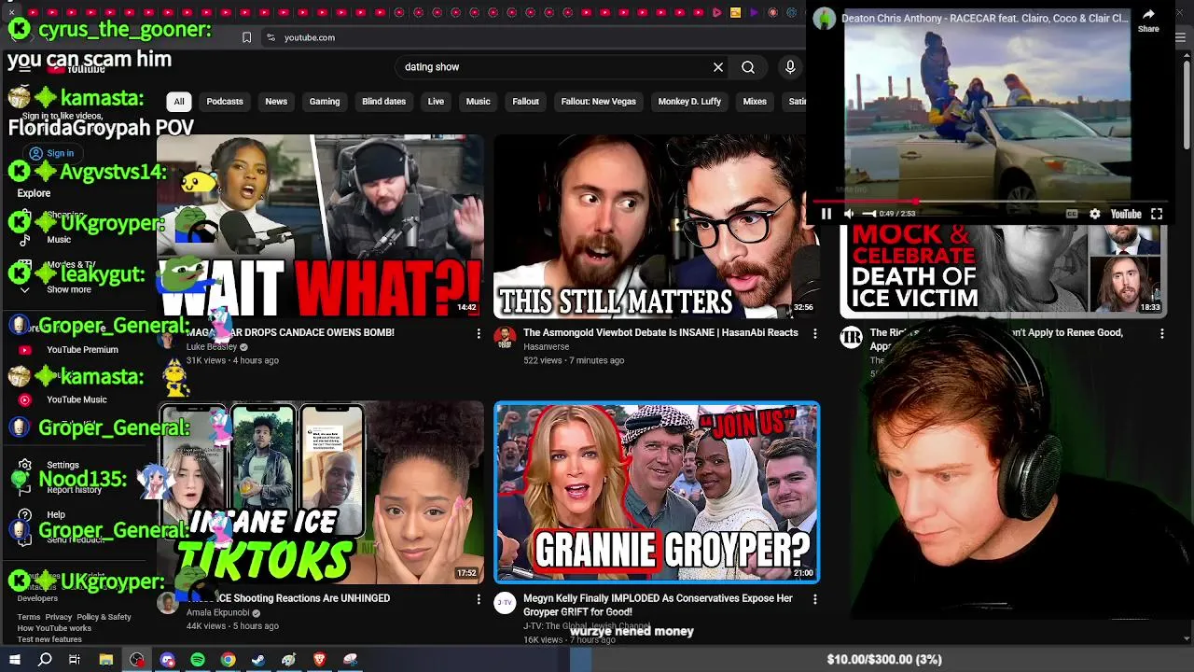The height and width of the screenshot is (672, 1194).
Task: Start voice search with microphone icon
Action: [790, 67]
